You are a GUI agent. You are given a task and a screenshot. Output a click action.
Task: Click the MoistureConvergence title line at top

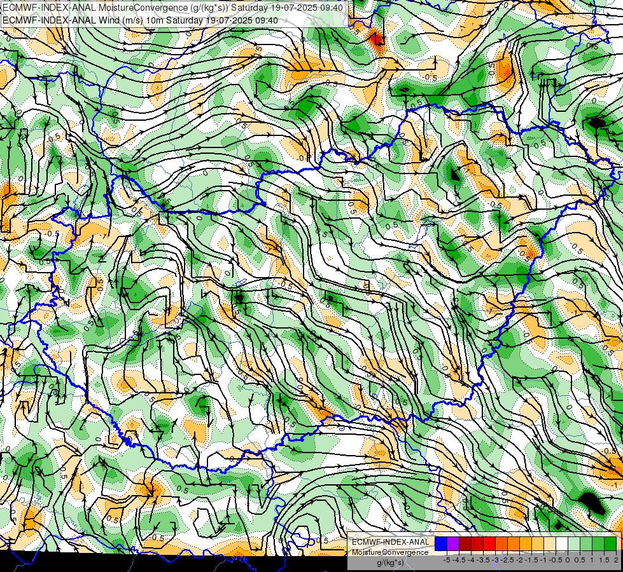[173, 7]
